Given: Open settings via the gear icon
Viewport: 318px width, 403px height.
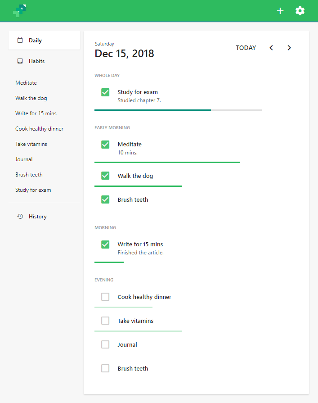Looking at the screenshot, I should (300, 11).
